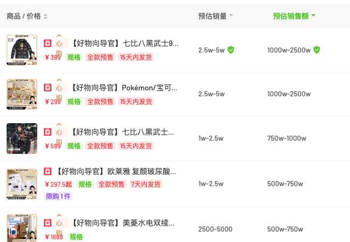Click the 欧莱雅 skincare product thumbnail
Image resolution: width=350 pixels, height=242 pixels.
pos(22,183)
